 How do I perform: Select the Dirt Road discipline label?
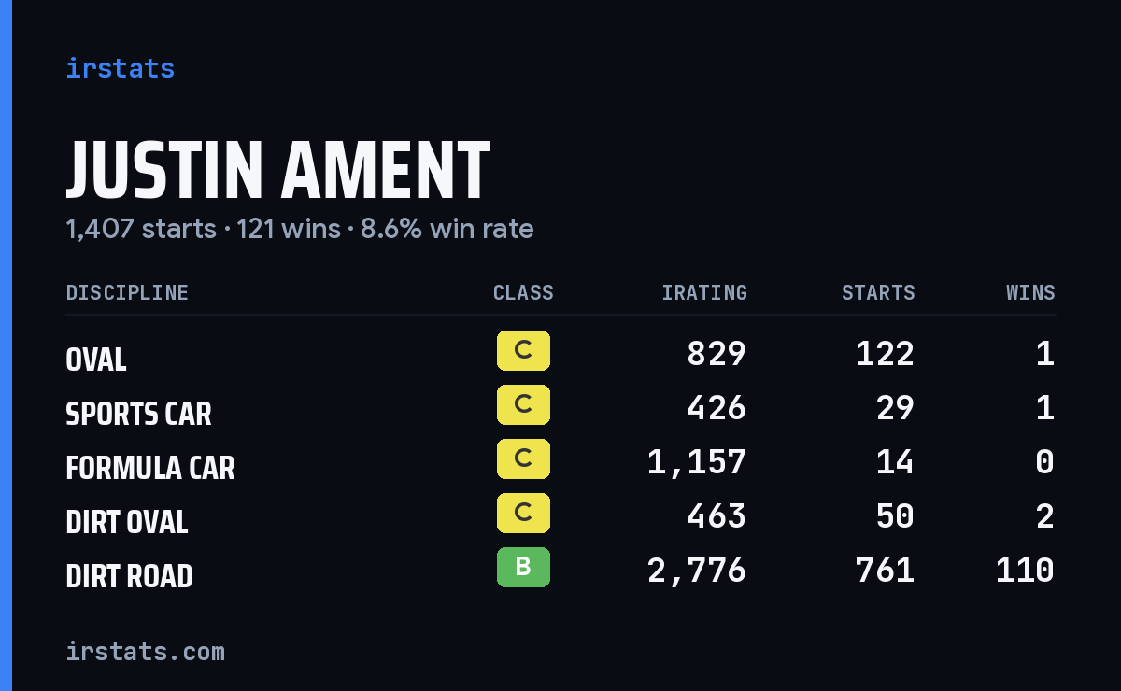129,576
